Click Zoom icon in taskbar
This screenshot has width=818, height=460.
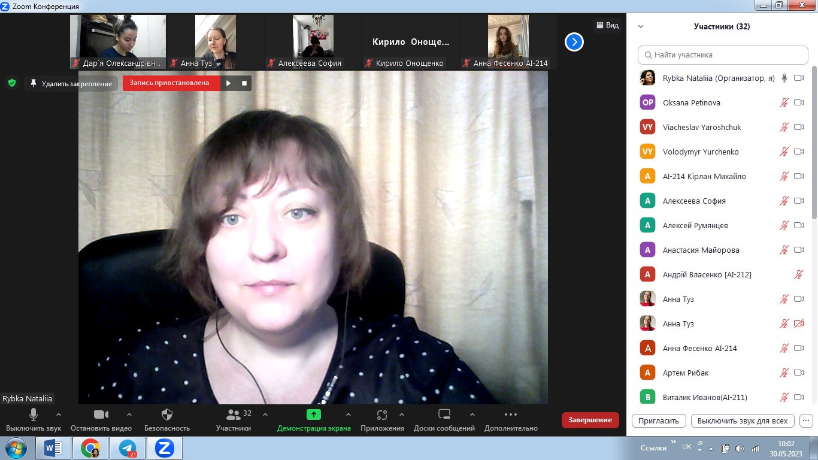165,448
